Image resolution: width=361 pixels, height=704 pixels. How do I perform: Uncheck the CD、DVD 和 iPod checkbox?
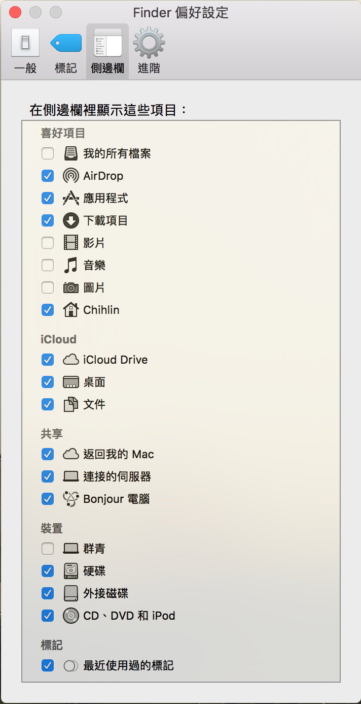pos(48,616)
